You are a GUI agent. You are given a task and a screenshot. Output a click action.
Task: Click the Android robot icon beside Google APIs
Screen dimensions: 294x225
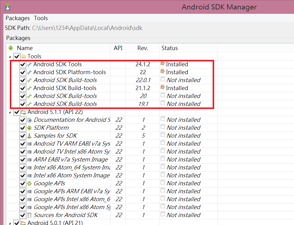tap(29, 183)
